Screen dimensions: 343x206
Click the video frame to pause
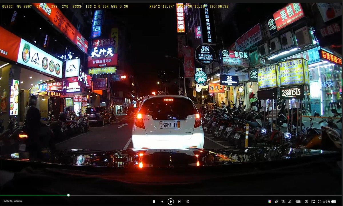(171, 86)
